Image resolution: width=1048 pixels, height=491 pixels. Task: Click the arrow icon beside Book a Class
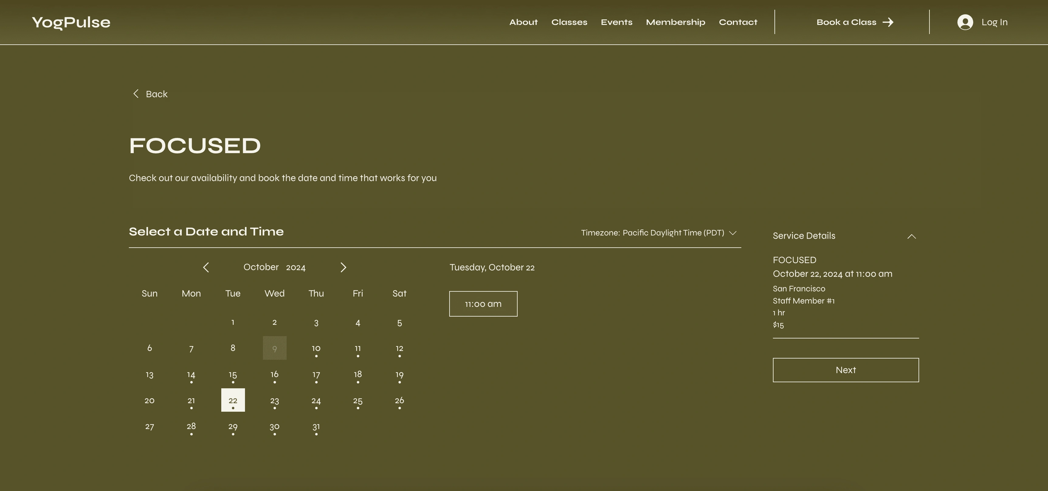click(888, 22)
